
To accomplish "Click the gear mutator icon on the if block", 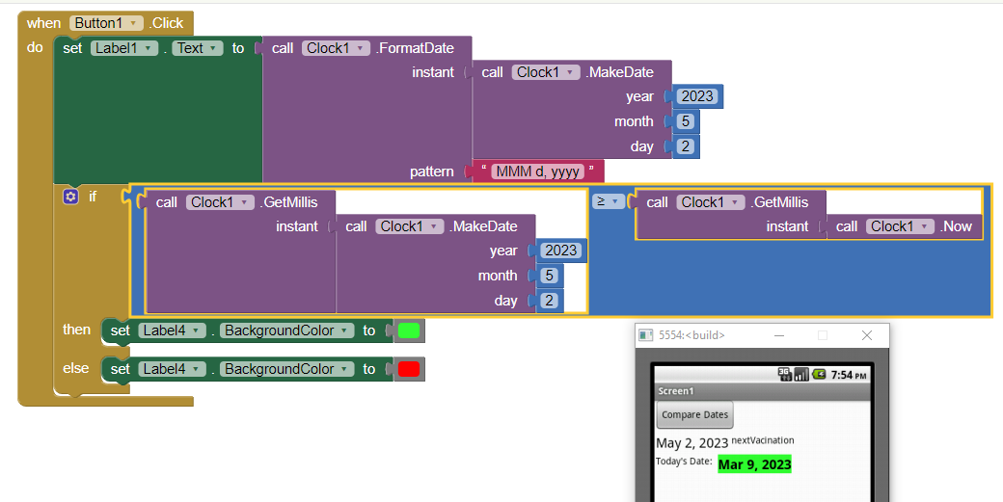I will tap(69, 197).
